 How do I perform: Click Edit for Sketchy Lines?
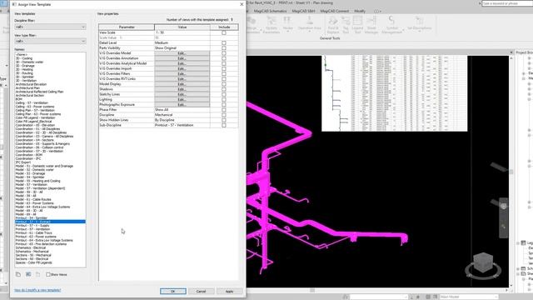[x=182, y=94]
